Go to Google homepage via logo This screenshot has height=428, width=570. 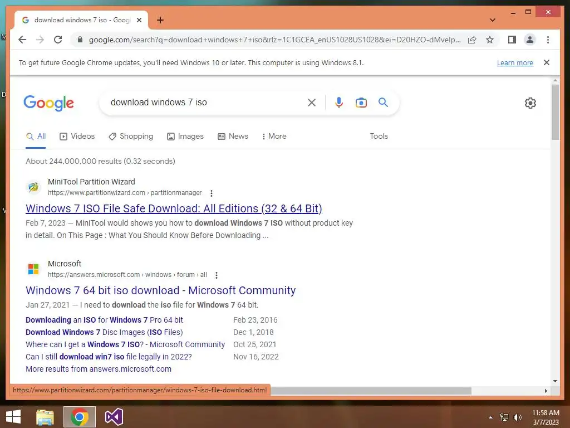(49, 103)
